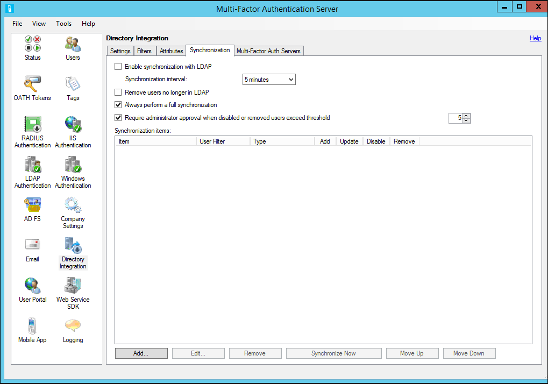This screenshot has height=384, width=548.
Task: Uncheck Always perform a full synchronization
Action: 118,105
